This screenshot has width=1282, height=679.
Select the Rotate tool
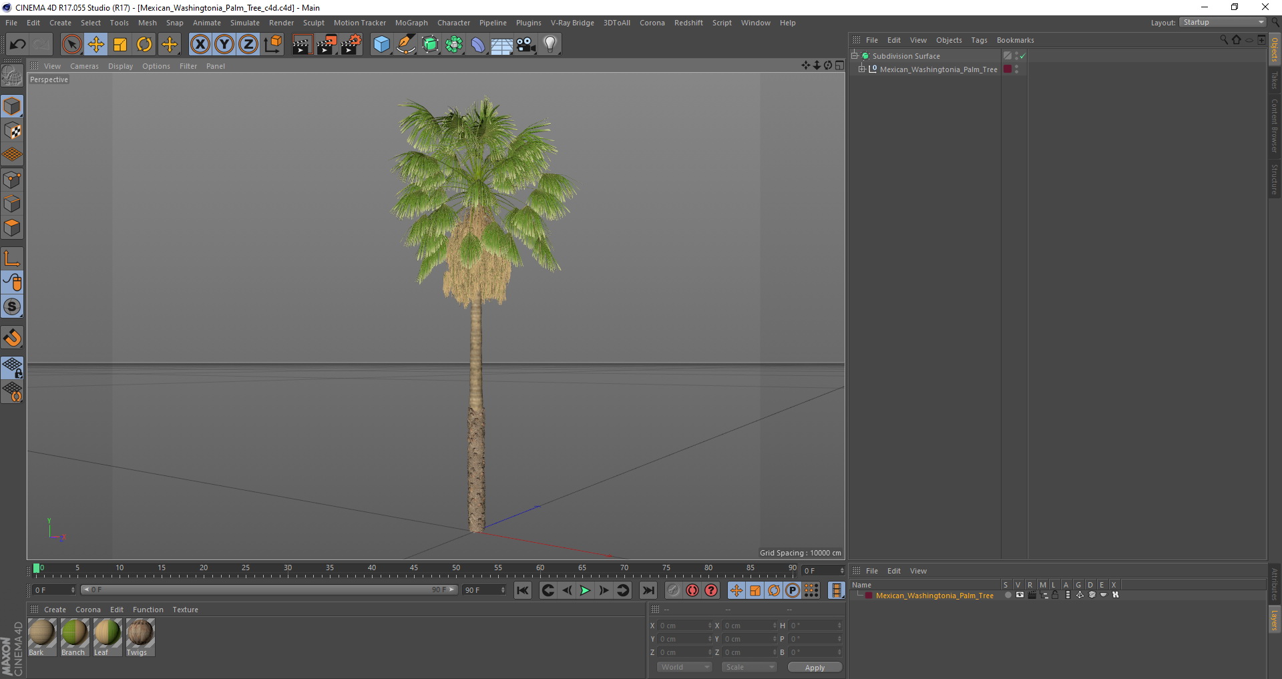click(144, 45)
